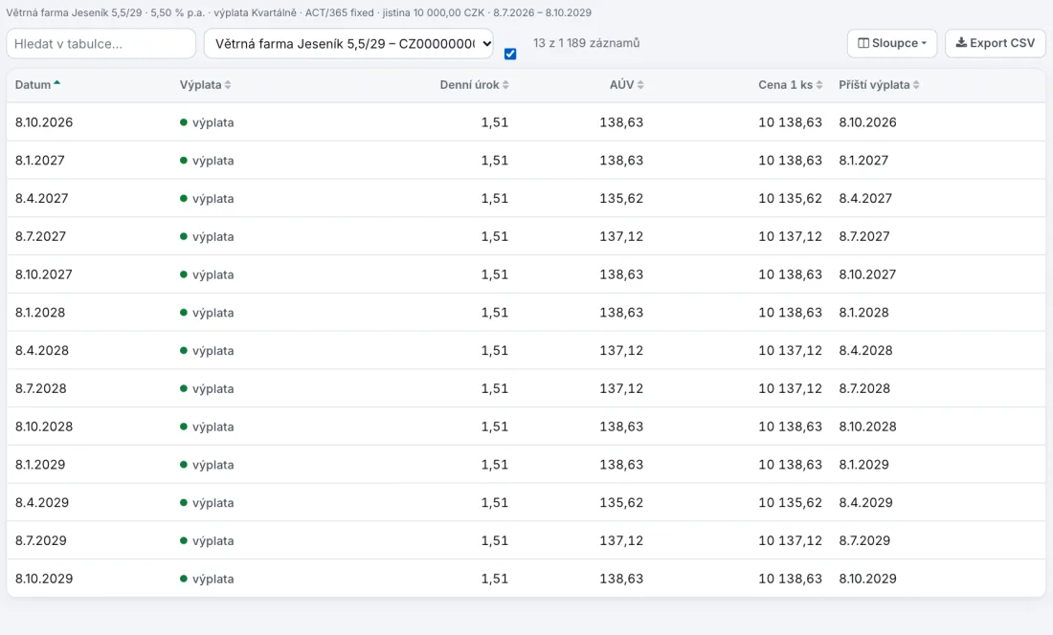Click the výplata status in the 8.10.2026 row
Image resolution: width=1053 pixels, height=635 pixels.
207,122
